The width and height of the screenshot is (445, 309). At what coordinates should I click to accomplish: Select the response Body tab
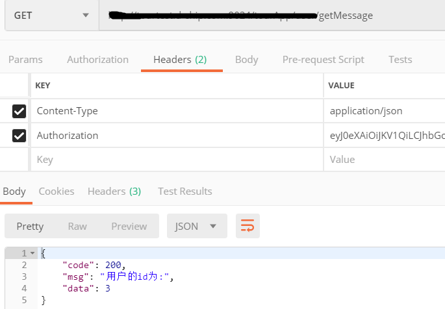14,192
